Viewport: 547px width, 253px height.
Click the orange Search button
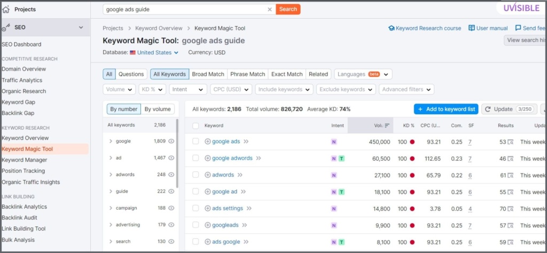288,10
